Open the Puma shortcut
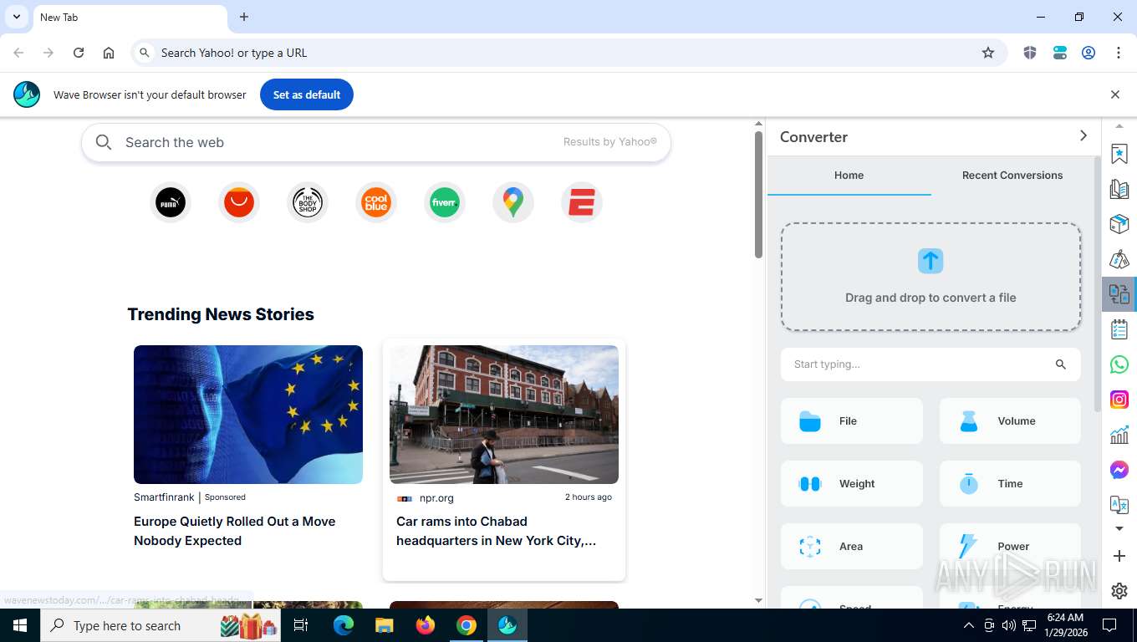 (x=171, y=202)
